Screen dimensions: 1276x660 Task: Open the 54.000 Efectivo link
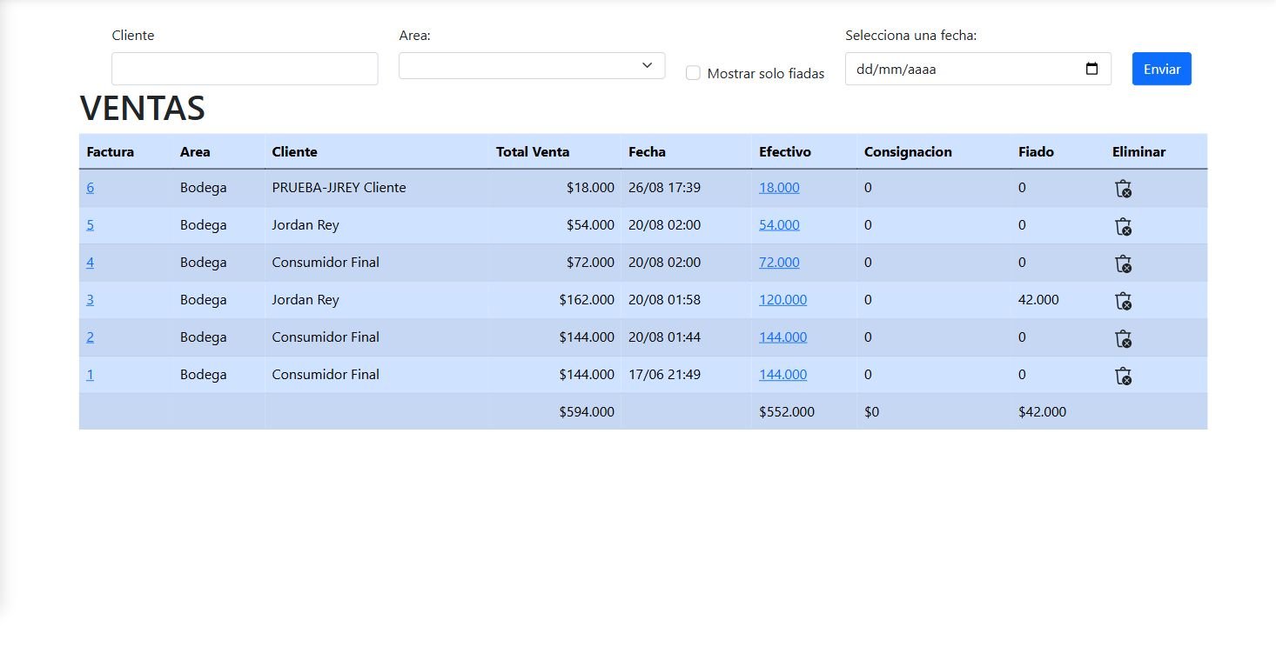(x=779, y=225)
